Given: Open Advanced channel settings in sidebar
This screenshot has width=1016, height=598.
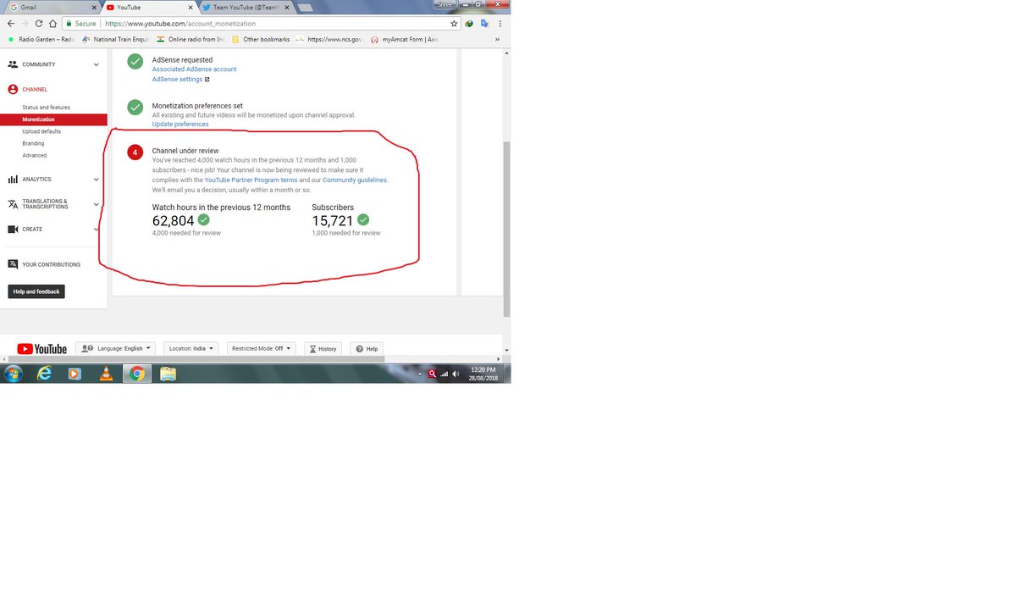Looking at the screenshot, I should point(35,155).
